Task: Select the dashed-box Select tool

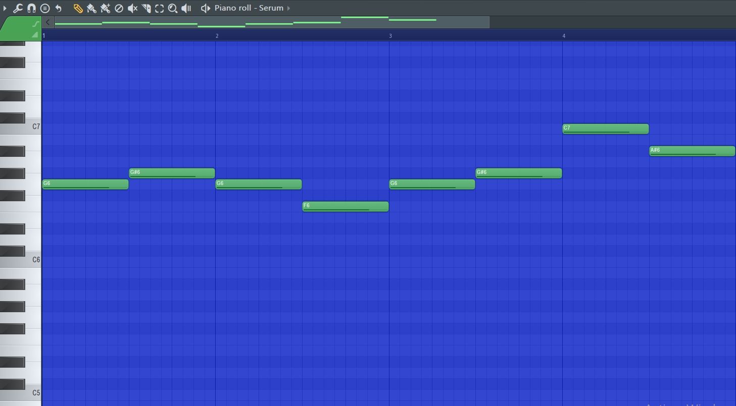Action: click(x=159, y=8)
